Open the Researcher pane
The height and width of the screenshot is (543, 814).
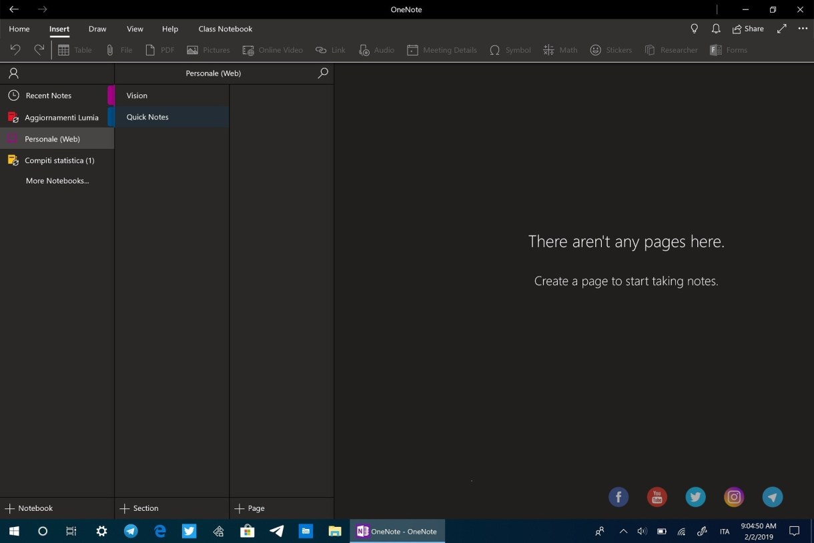click(x=671, y=50)
